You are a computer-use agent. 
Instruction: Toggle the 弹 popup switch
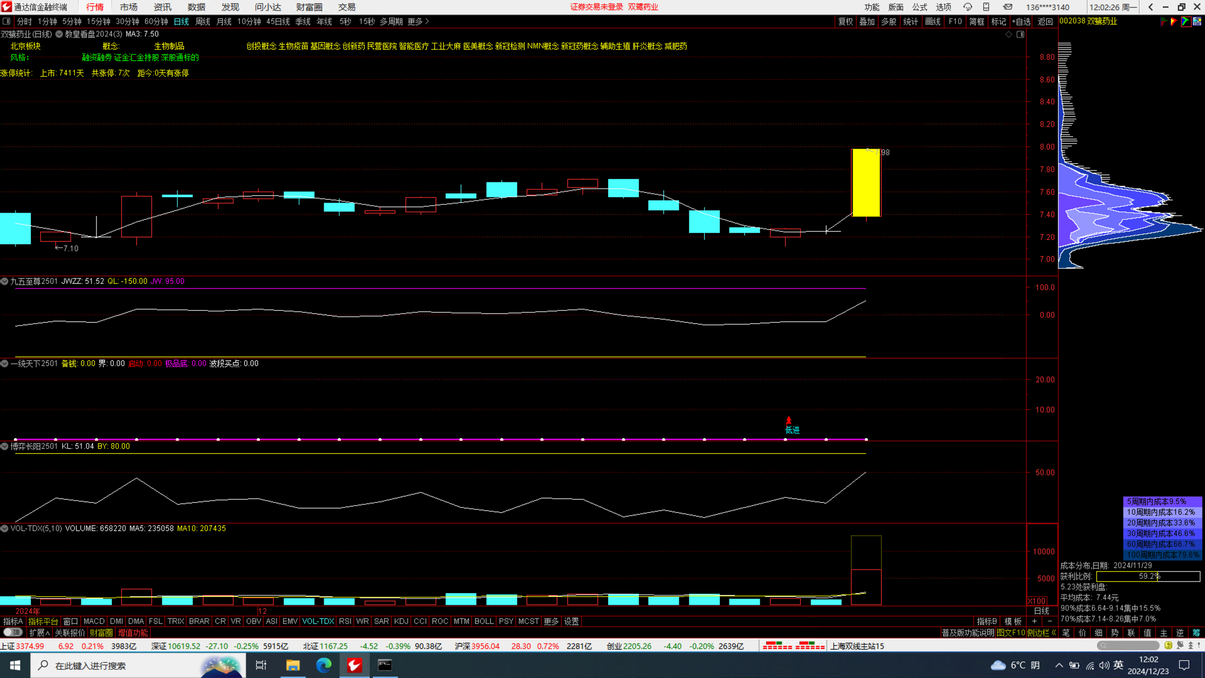[x=13, y=633]
